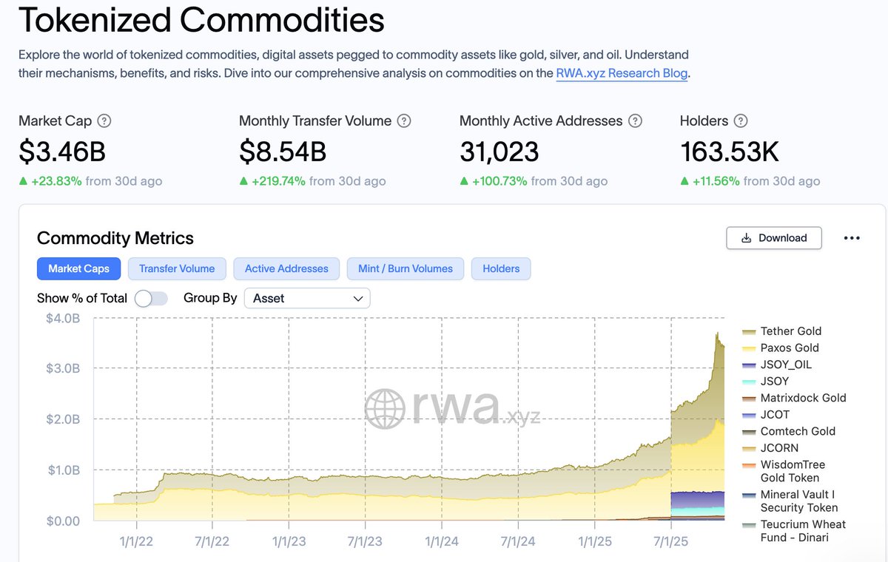Click the 31,023 active addresses value
The height and width of the screenshot is (562, 888).
tap(499, 152)
